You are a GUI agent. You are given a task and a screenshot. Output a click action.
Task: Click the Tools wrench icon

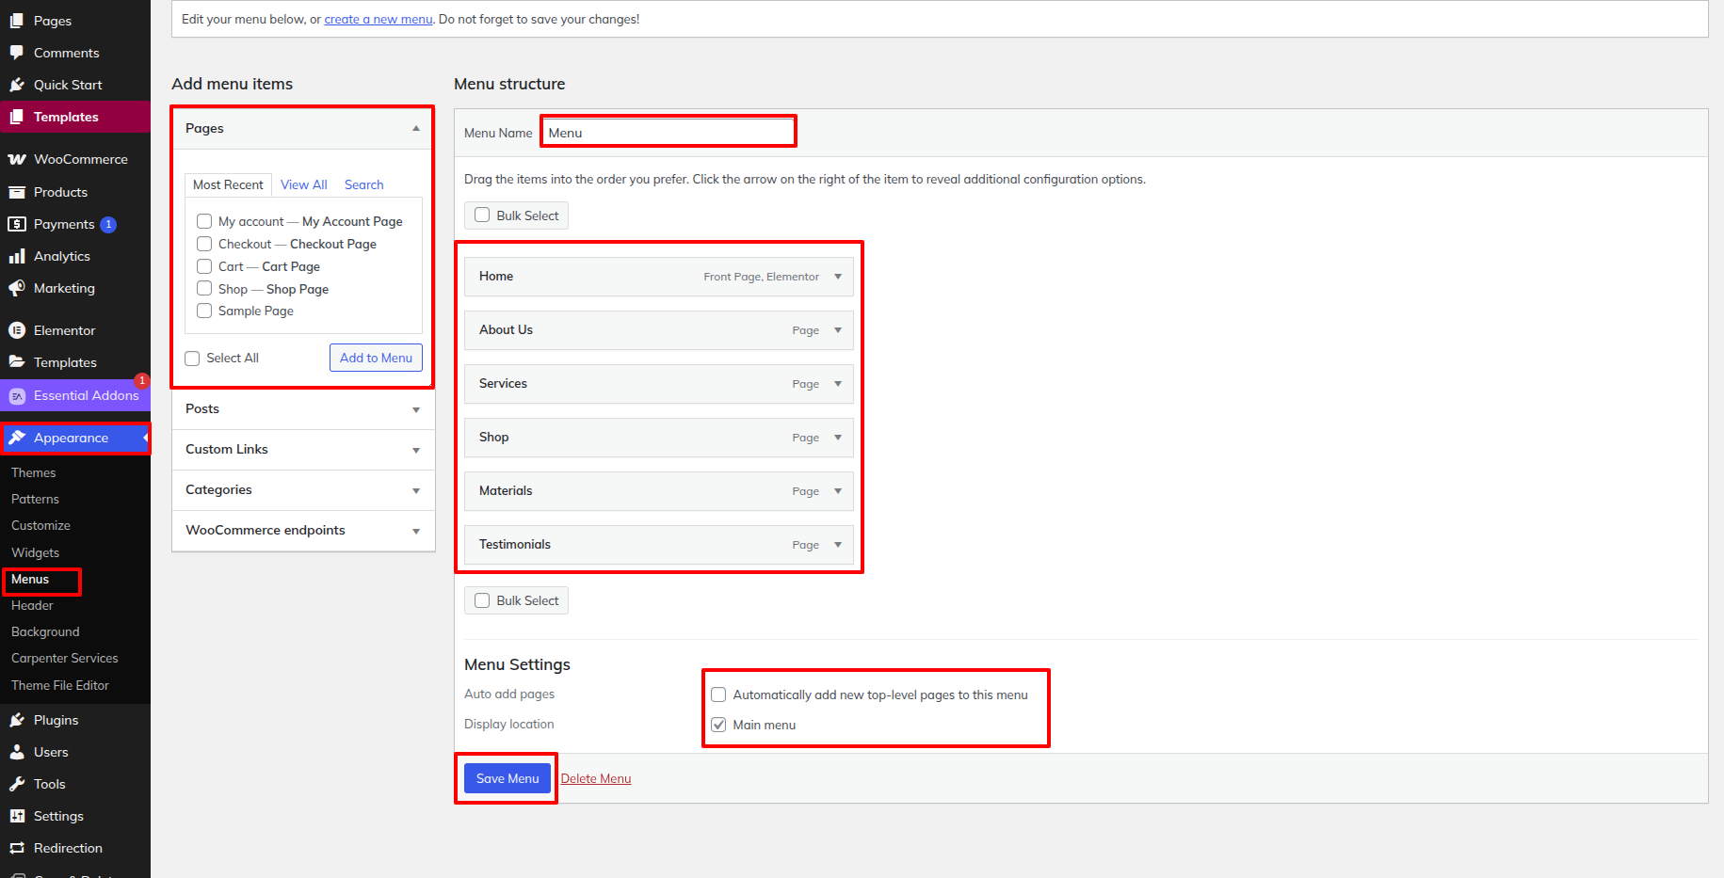(x=17, y=784)
